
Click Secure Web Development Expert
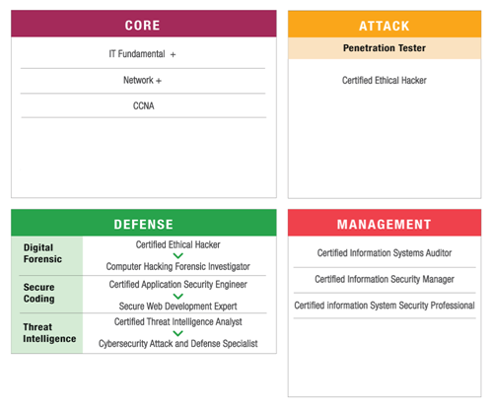point(177,307)
